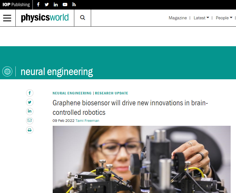Open Magazine menu item
The width and height of the screenshot is (236, 193).
(178, 18)
